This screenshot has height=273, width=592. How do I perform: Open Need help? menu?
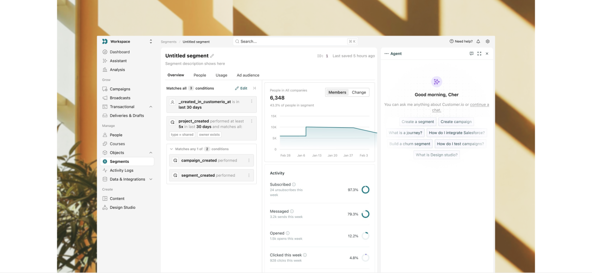tap(461, 41)
